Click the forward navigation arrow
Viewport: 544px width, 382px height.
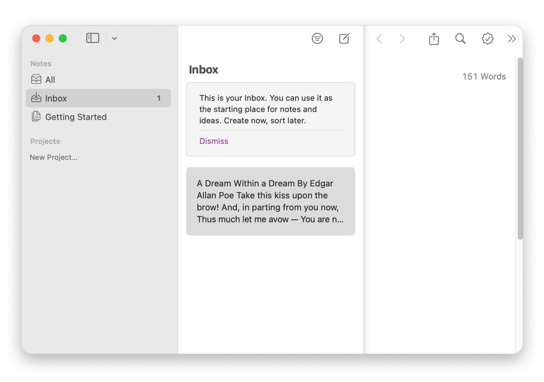[402, 39]
